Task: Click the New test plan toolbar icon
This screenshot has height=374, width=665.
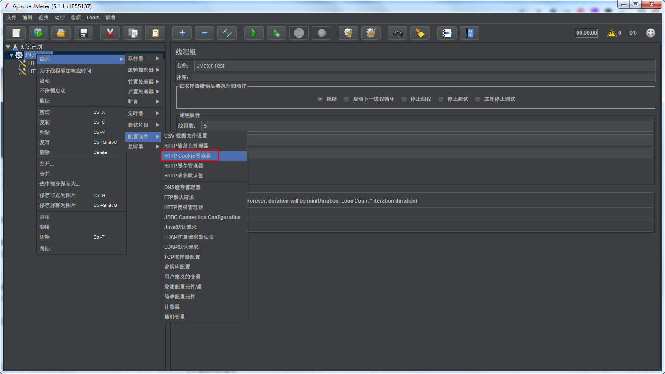Action: coord(16,33)
